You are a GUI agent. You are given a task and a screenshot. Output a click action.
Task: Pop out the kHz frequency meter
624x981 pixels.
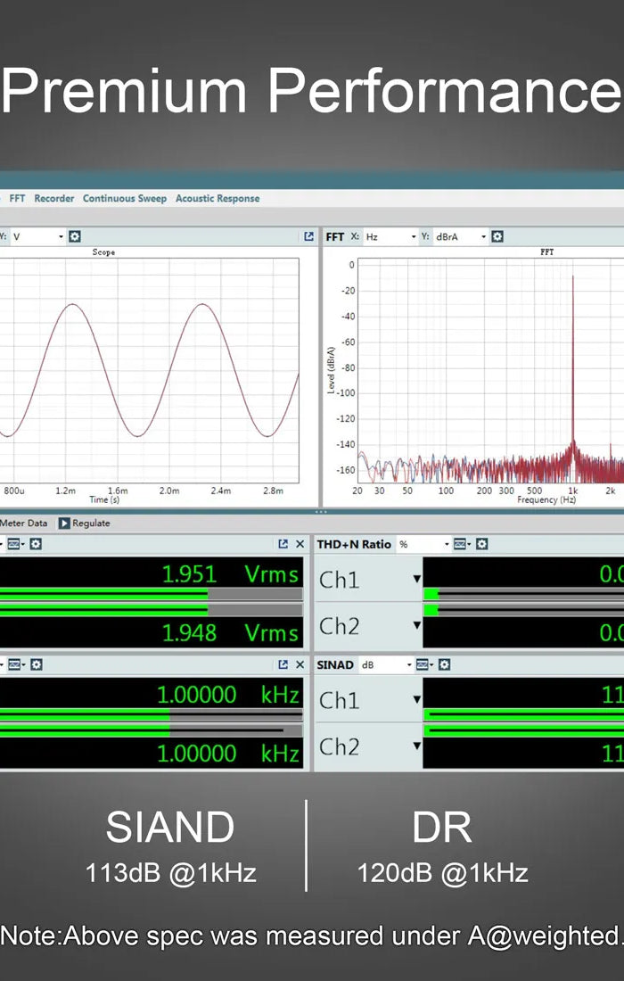point(283,664)
